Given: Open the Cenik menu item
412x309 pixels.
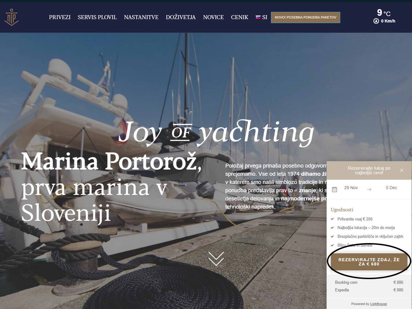Looking at the screenshot, I should pyautogui.click(x=240, y=17).
